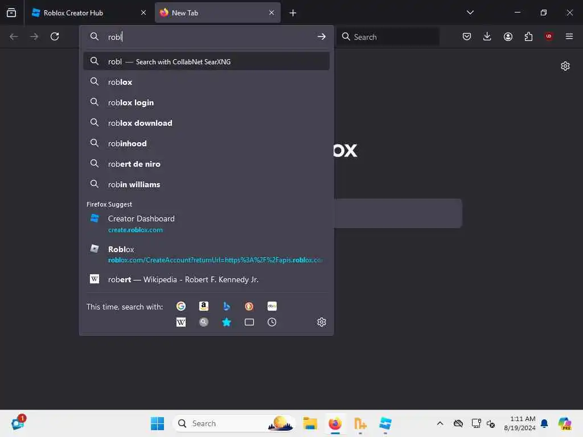Choose the 'robert de niro' suggestion
583x437 pixels.
[x=206, y=163]
